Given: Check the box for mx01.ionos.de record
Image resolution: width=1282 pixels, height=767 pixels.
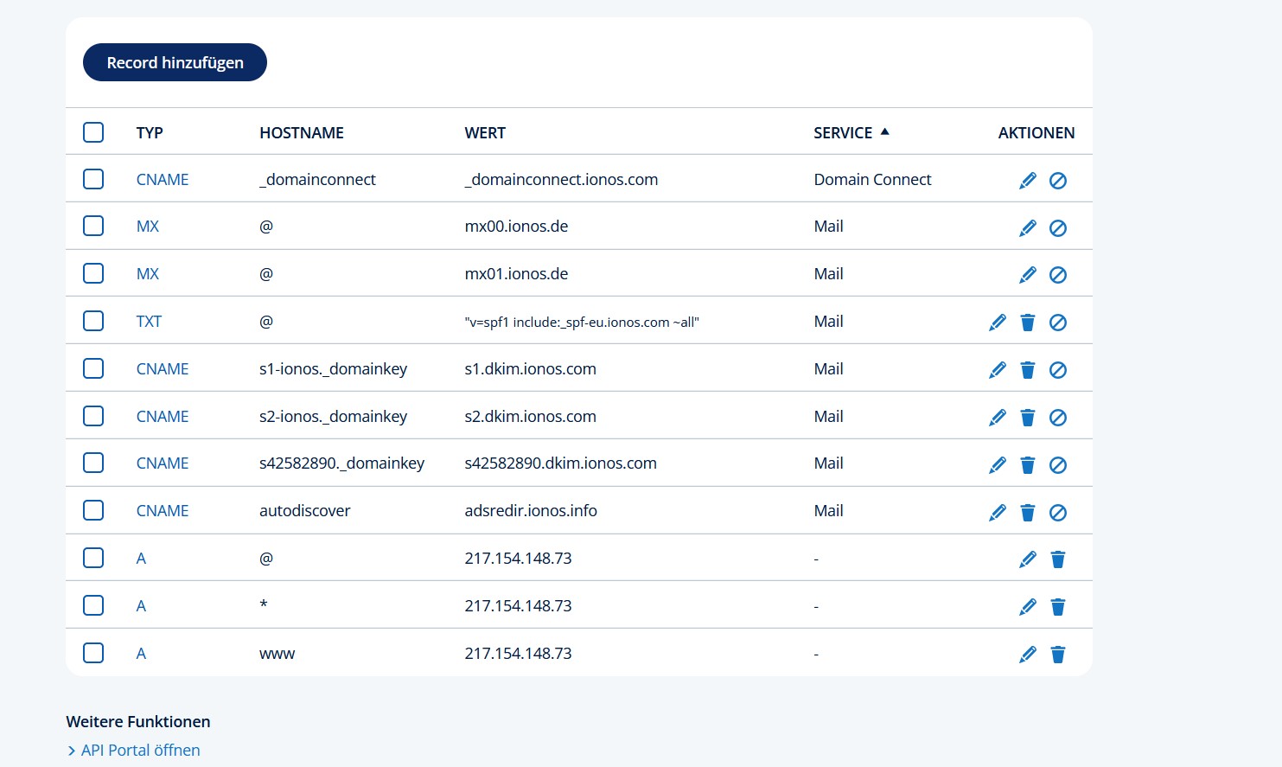Looking at the screenshot, I should [x=93, y=273].
